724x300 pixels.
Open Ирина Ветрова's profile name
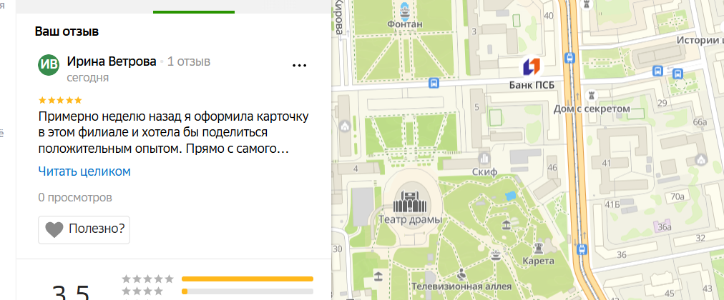[x=112, y=61]
